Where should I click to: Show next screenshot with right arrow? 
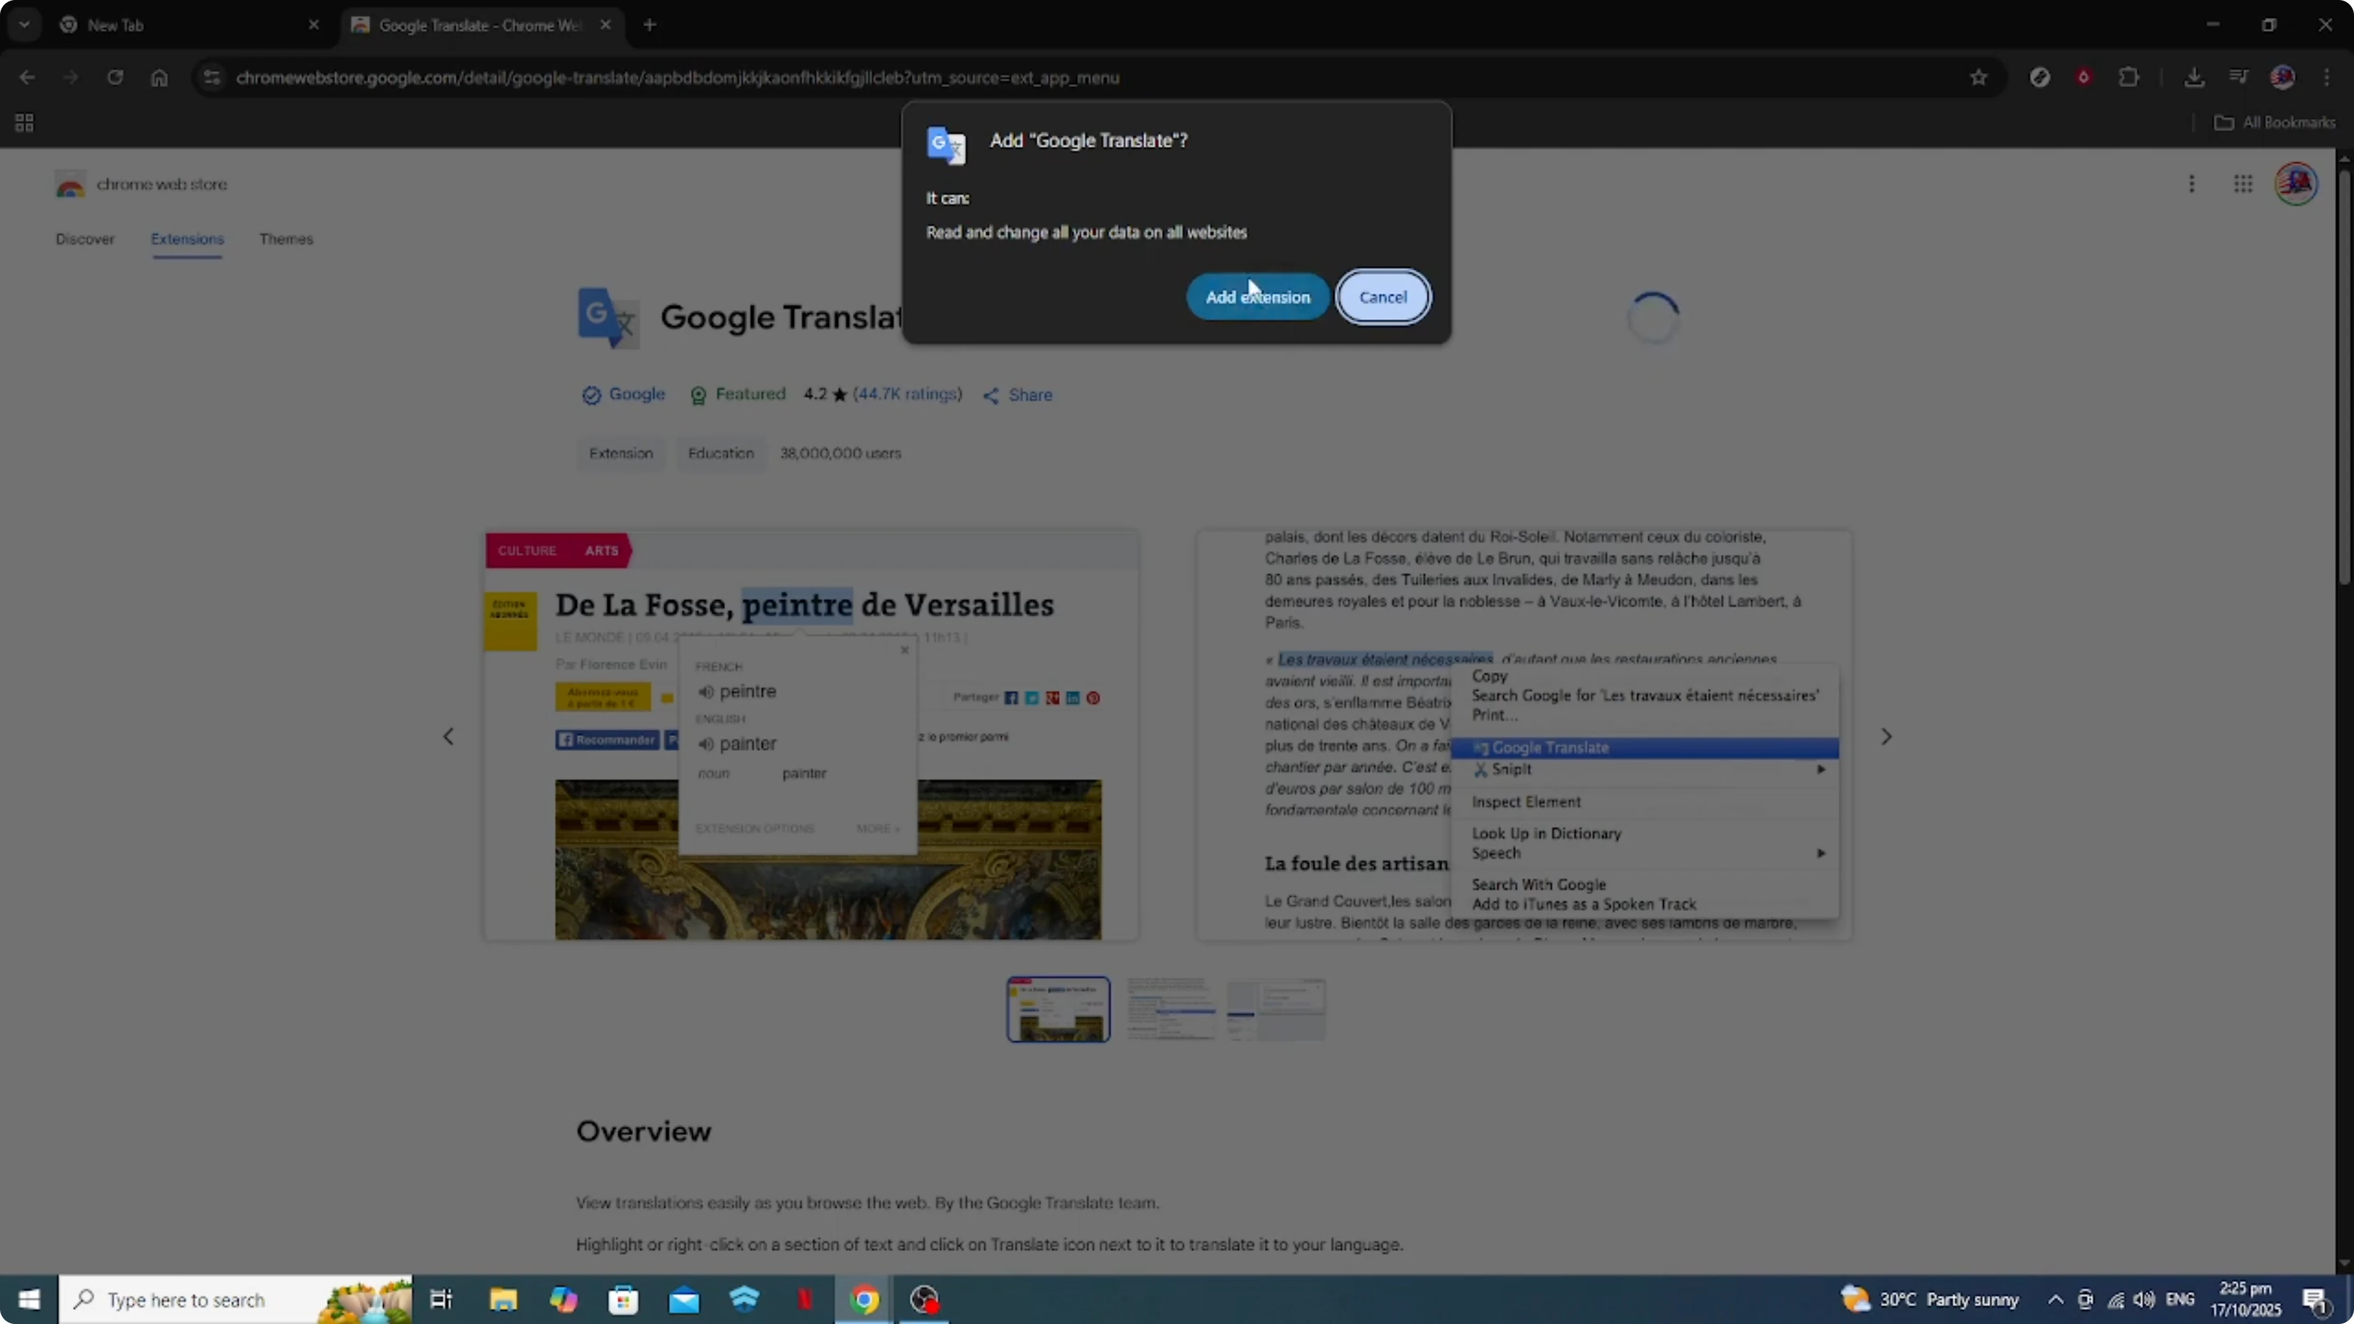point(1886,736)
